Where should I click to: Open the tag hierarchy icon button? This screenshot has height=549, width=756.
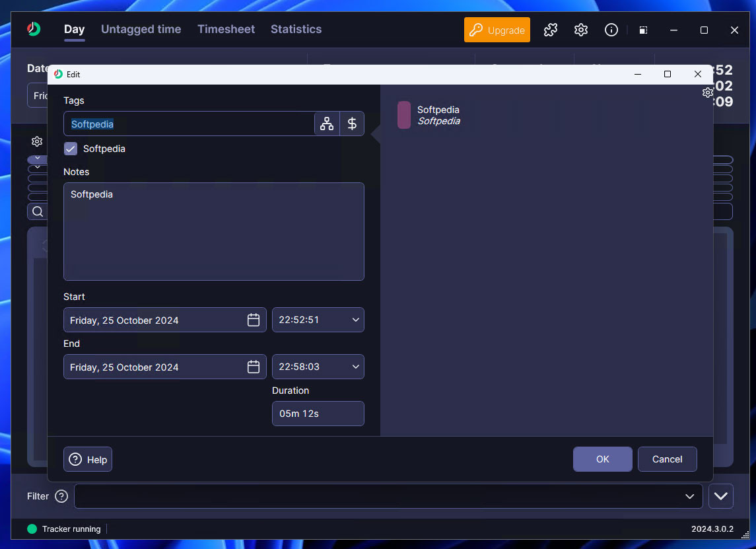pyautogui.click(x=327, y=124)
